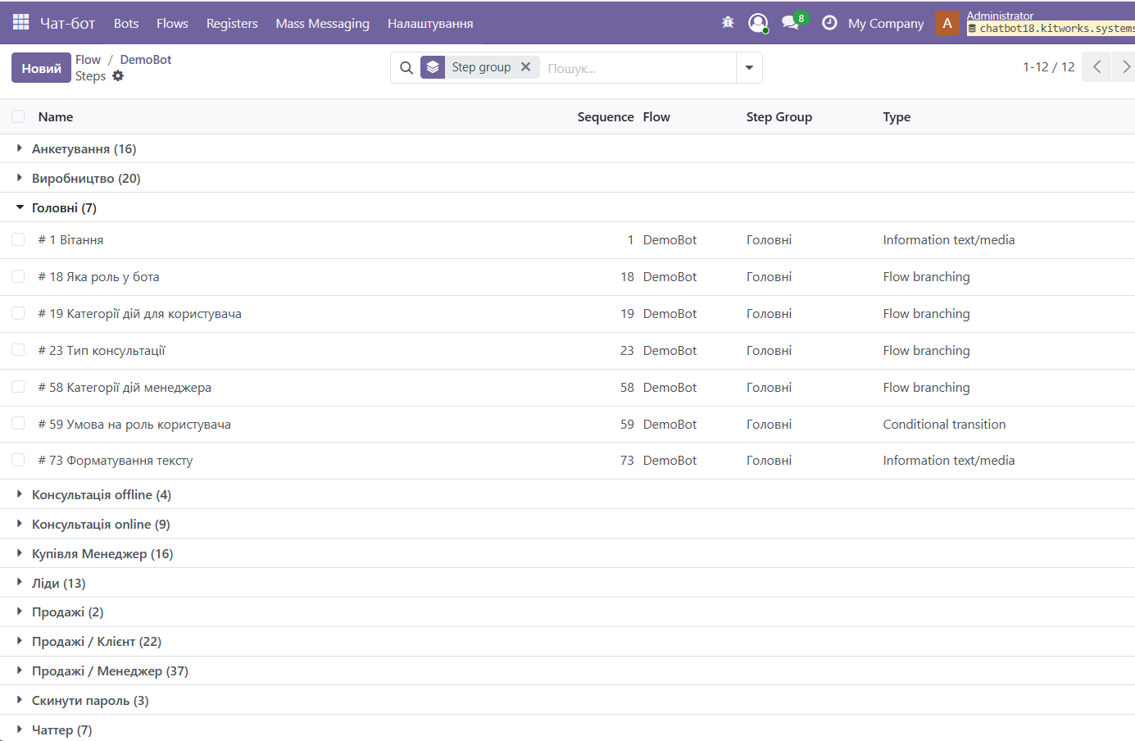Check the '# 1 Вітання' row checkbox
Screen dimensions: 1135x741
(18, 240)
